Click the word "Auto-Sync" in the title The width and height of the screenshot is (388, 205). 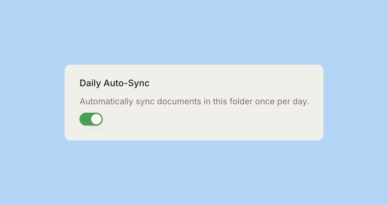pos(127,83)
